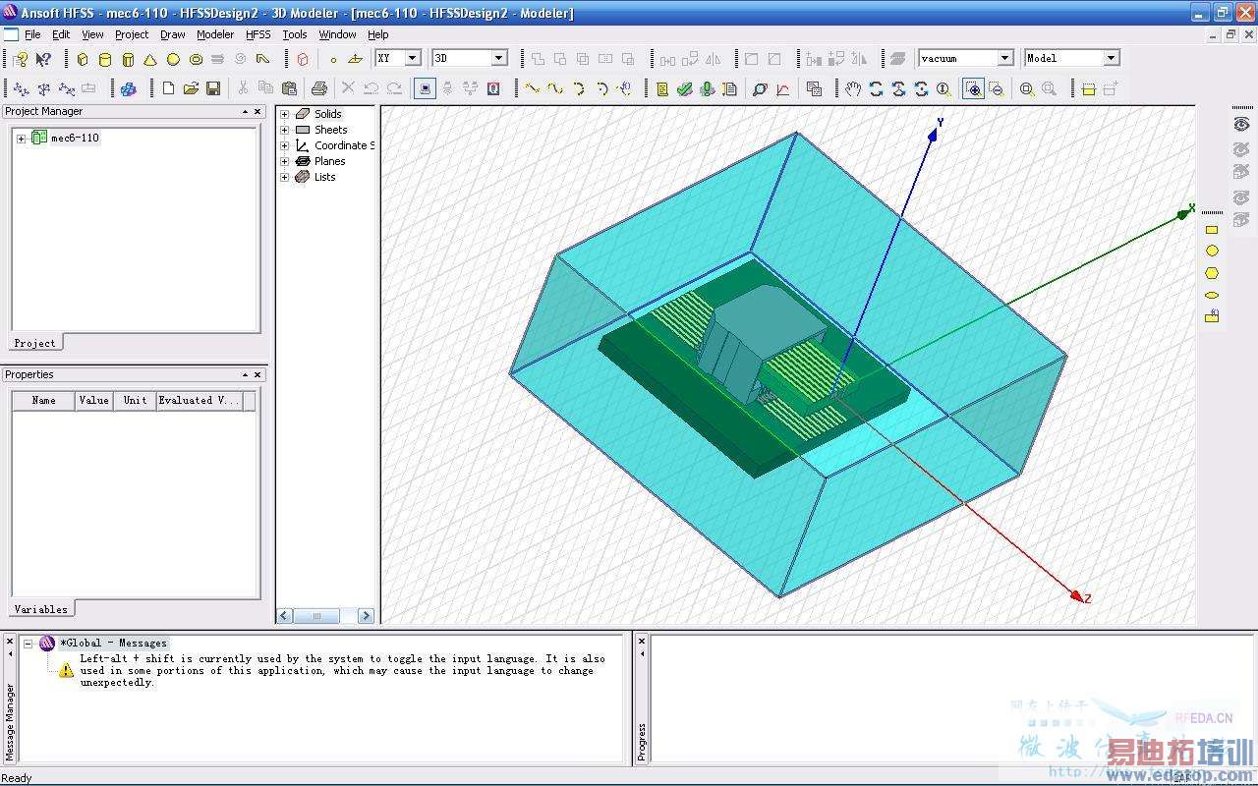Open the Model selection dropdown
The width and height of the screenshot is (1258, 786).
click(x=1111, y=58)
